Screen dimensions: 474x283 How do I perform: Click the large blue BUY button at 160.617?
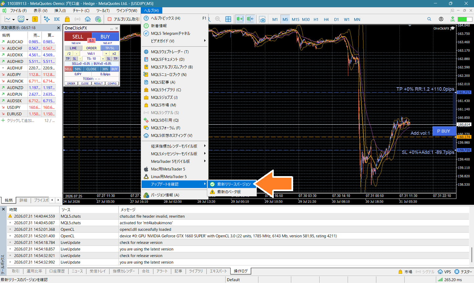click(105, 37)
